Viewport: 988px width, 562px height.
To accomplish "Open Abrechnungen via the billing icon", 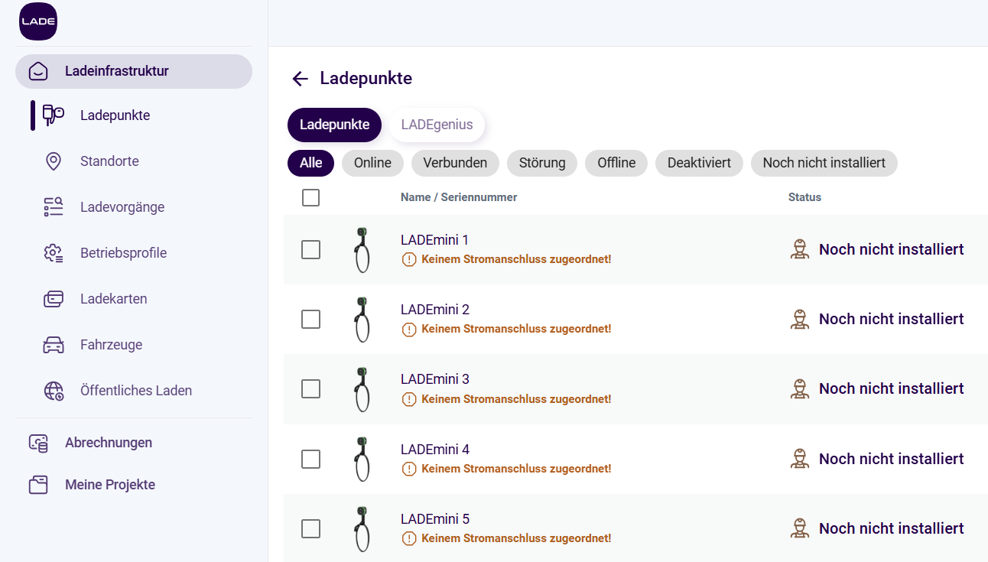I will click(x=38, y=443).
